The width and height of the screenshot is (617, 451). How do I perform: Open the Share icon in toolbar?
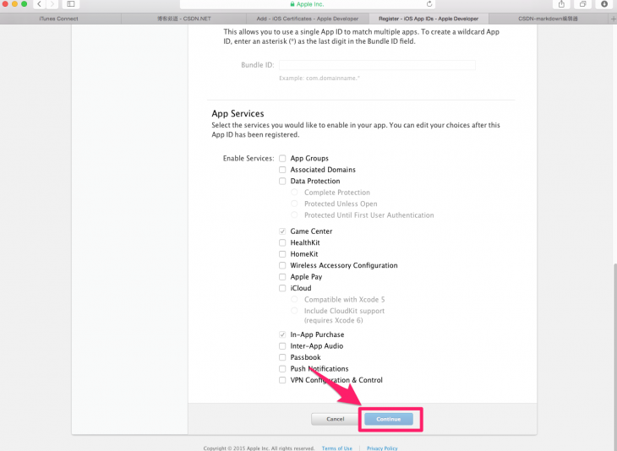coord(561,4)
